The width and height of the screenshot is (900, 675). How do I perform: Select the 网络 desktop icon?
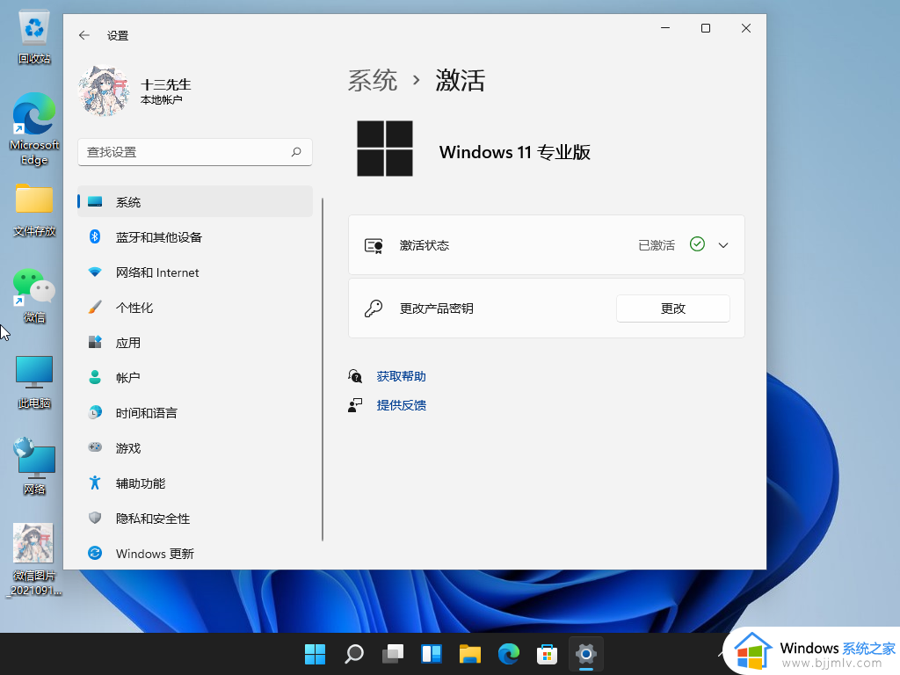pos(34,467)
